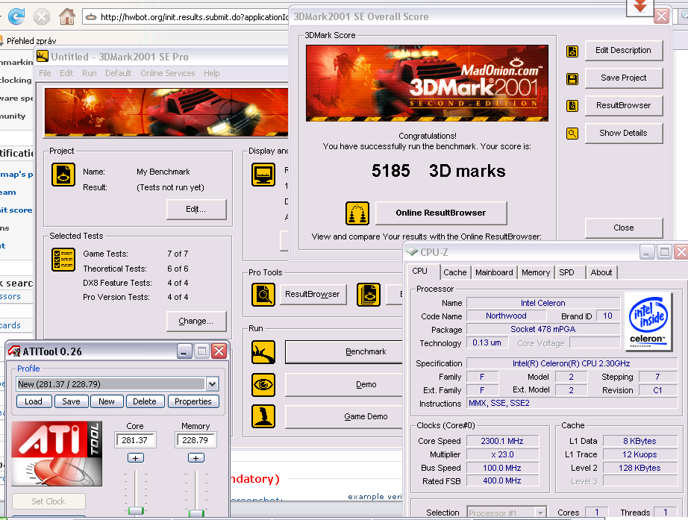Click the Memory clock value field
The width and height of the screenshot is (688, 520).
196,440
